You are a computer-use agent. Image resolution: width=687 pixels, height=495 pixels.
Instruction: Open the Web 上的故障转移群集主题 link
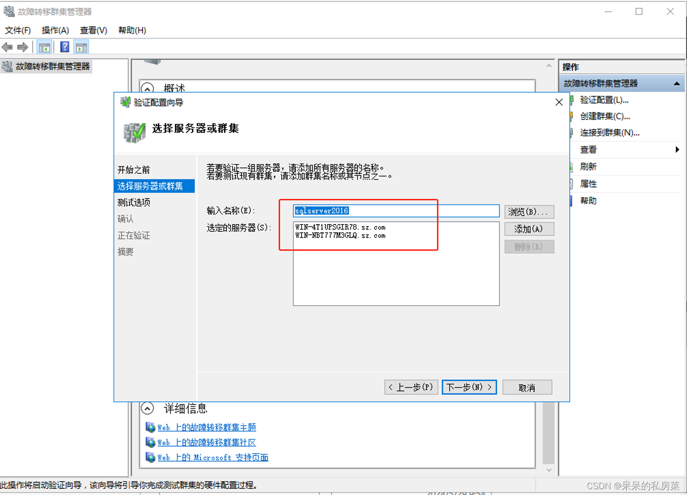[207, 427]
